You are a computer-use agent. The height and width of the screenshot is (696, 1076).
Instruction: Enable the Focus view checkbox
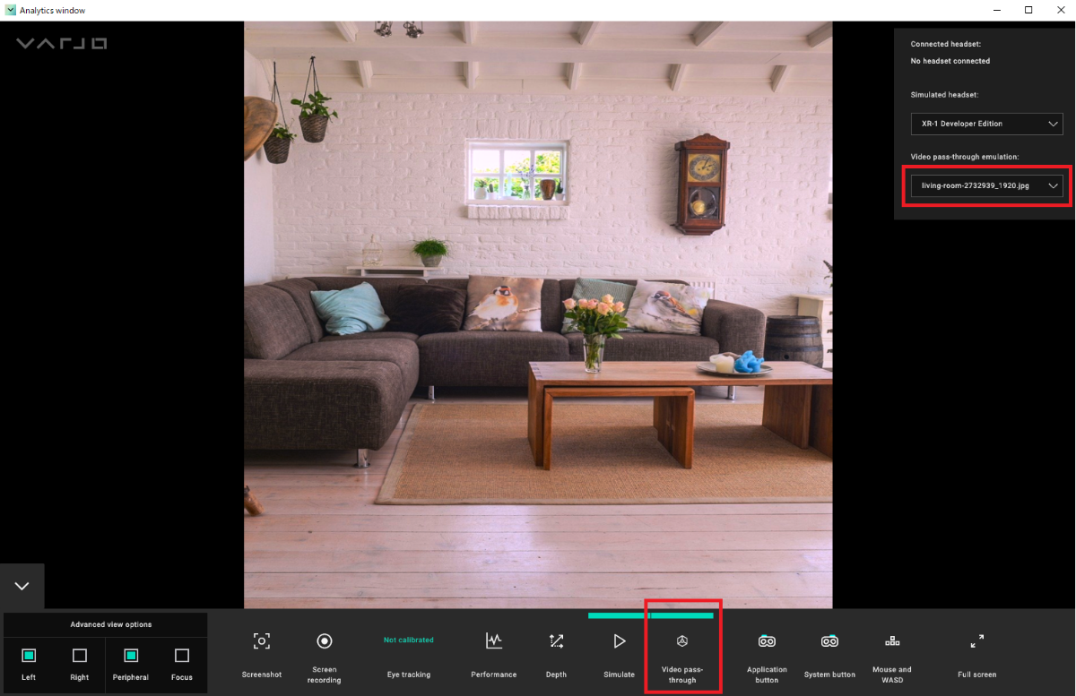[182, 656]
